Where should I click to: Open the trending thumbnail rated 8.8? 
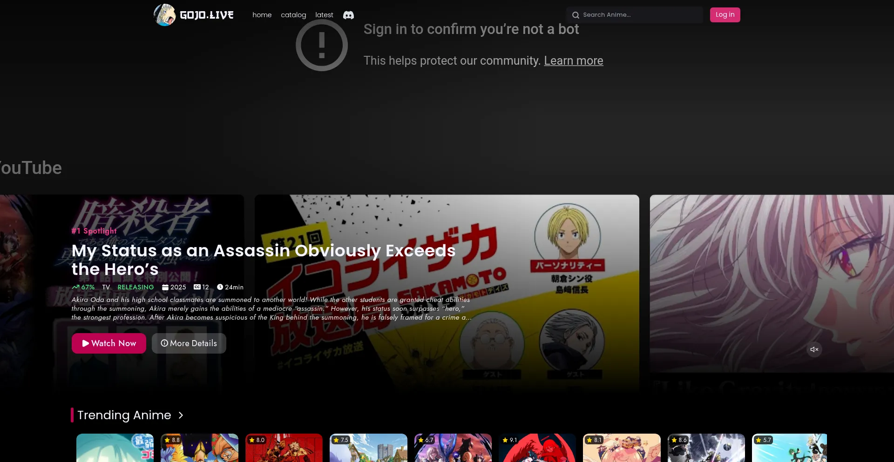tap(199, 449)
